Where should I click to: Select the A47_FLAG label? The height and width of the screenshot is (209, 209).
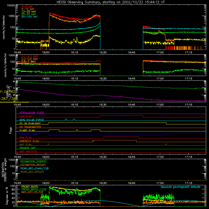[26, 144]
